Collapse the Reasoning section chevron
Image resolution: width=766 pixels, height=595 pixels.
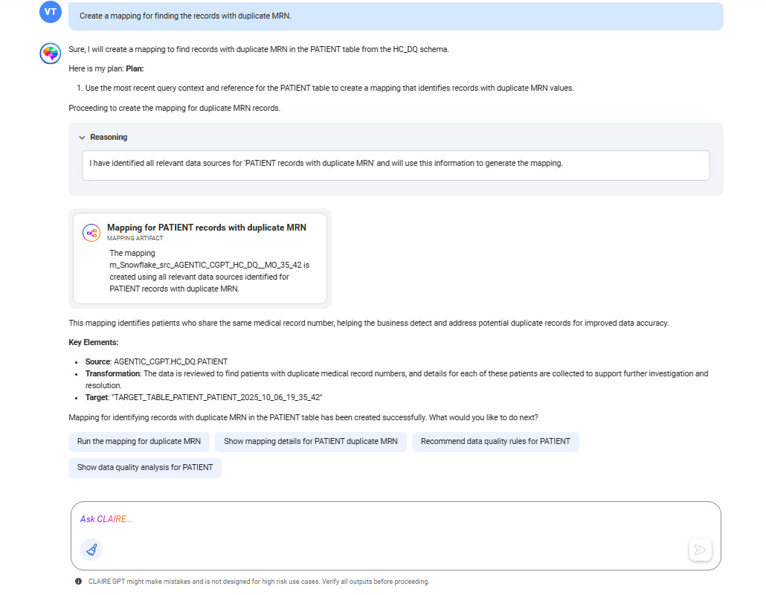[x=82, y=138]
